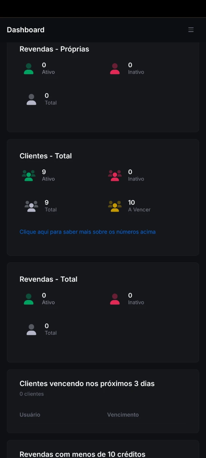Click the Usuário column header
206x458 pixels.
click(30, 415)
